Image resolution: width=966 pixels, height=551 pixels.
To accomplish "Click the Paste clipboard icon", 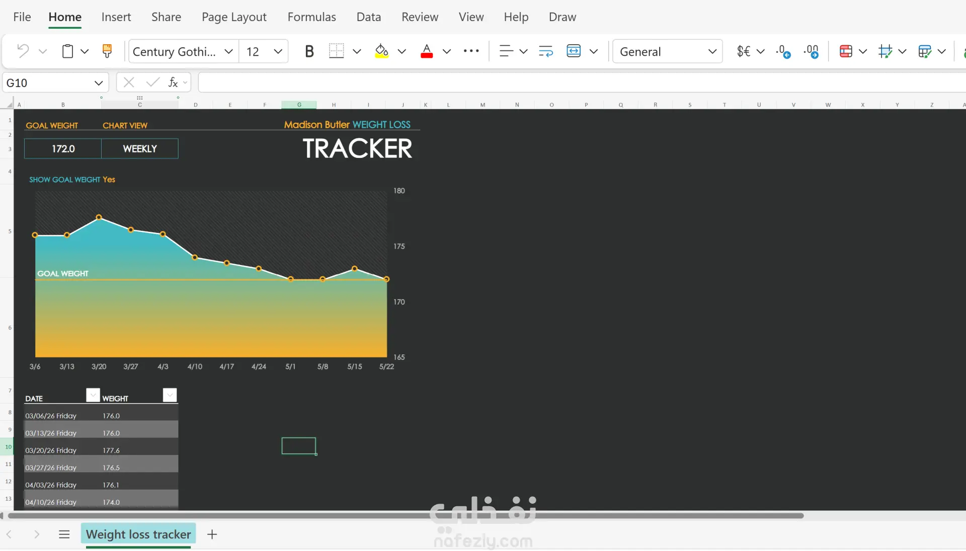I will pyautogui.click(x=67, y=51).
